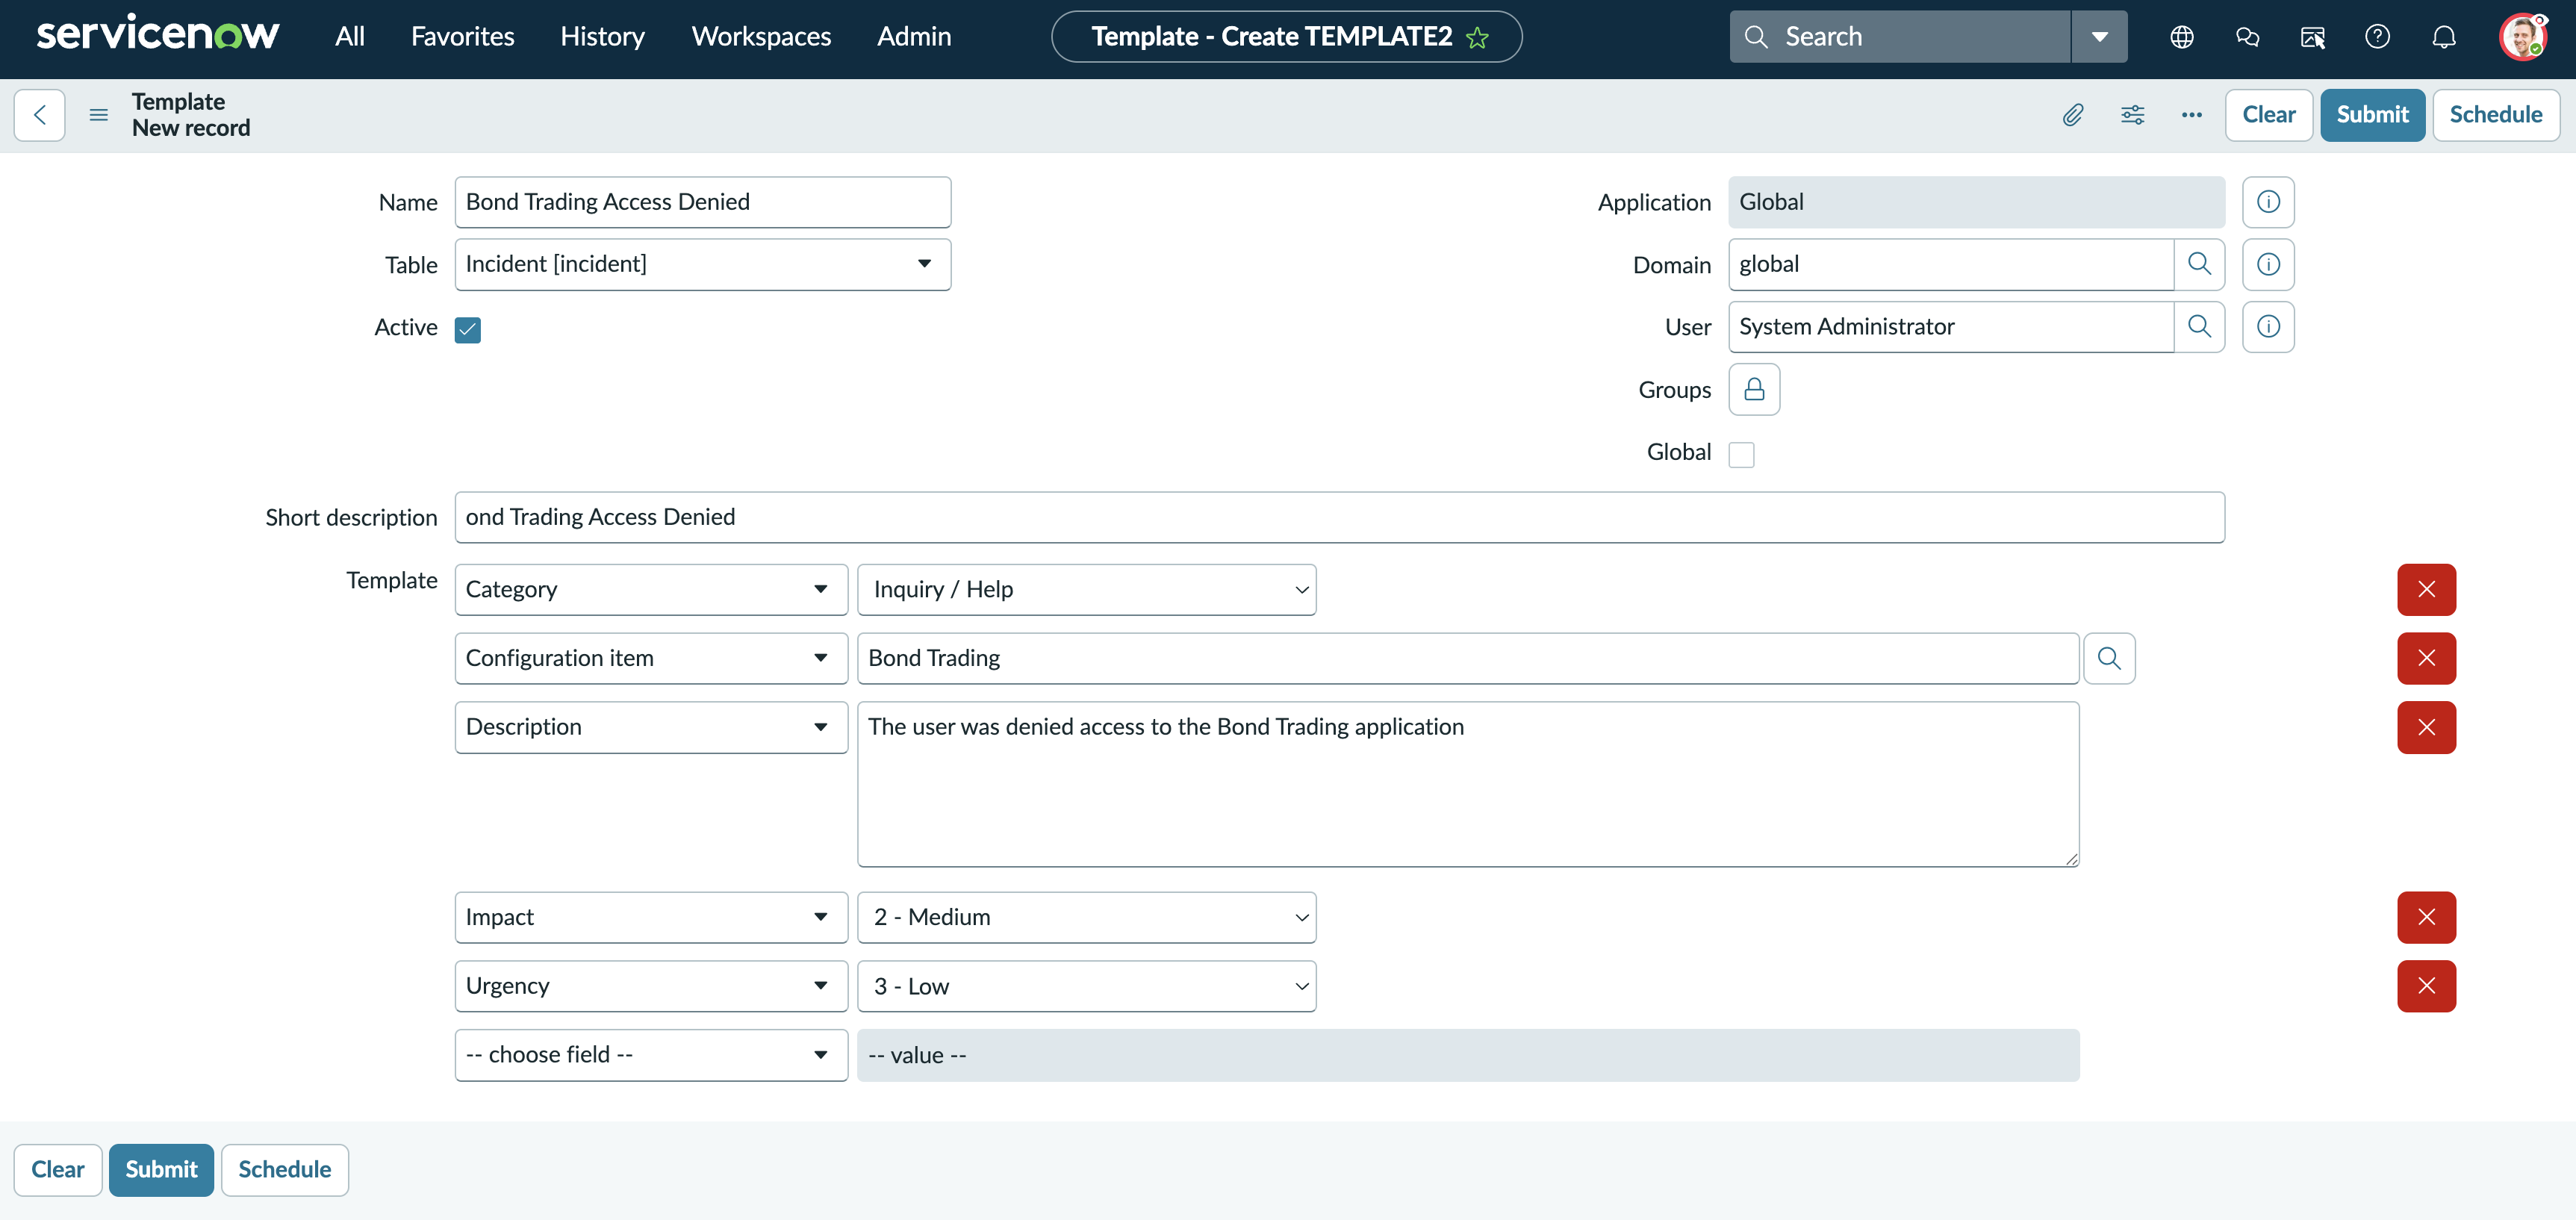The image size is (2576, 1220).
Task: Open the Workspaces menu
Action: (761, 37)
